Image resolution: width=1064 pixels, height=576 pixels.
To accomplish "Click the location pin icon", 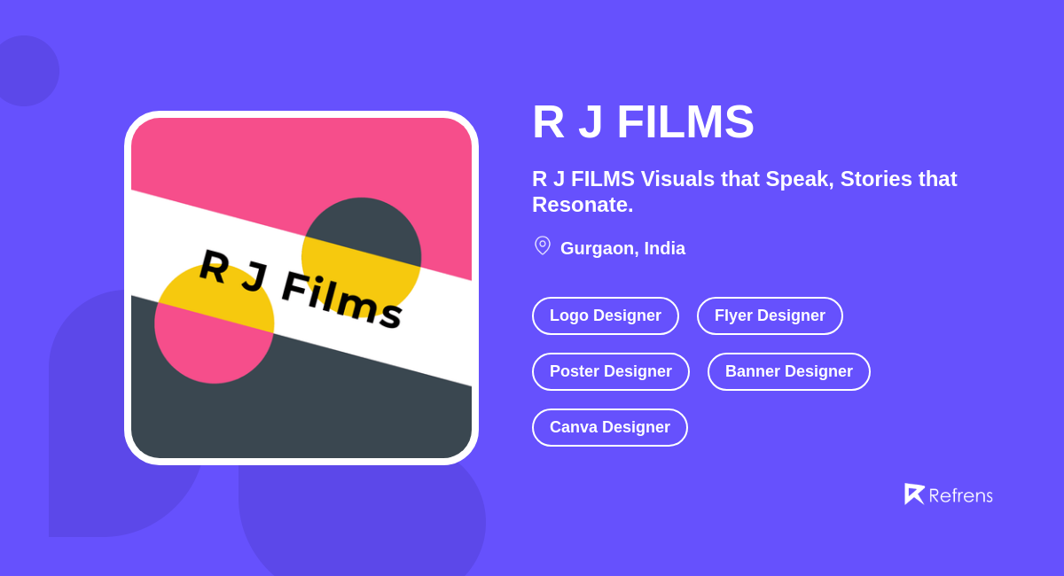I will (x=542, y=245).
